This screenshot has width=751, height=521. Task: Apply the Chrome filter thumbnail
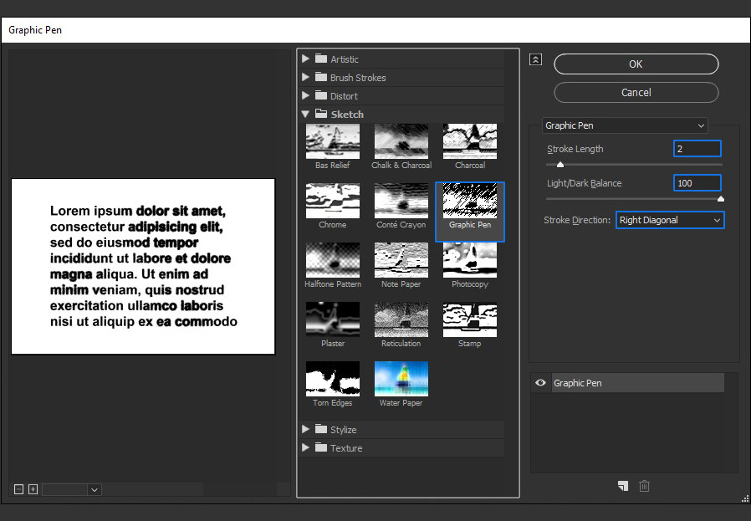[x=332, y=201]
